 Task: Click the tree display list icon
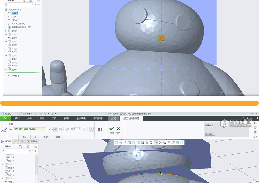(28, 146)
